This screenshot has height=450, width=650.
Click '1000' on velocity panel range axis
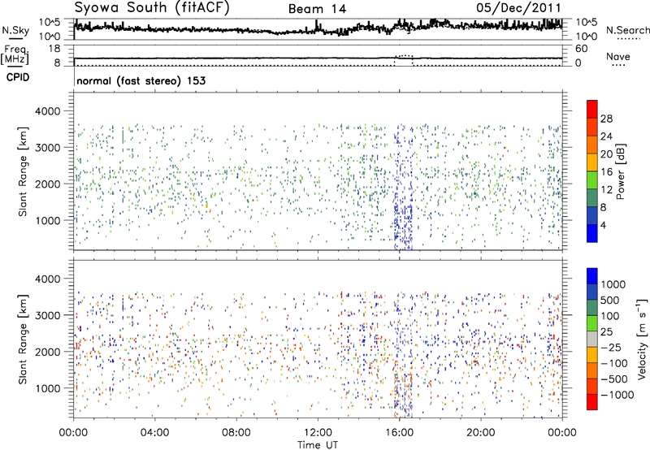(48, 388)
